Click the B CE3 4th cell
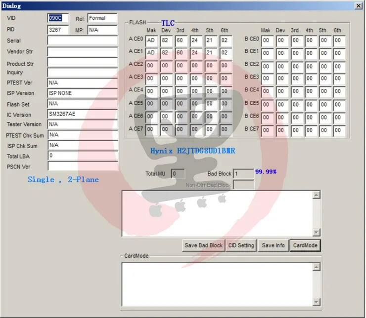Image resolution: width=366 pixels, height=318 pixels. tap(311, 79)
